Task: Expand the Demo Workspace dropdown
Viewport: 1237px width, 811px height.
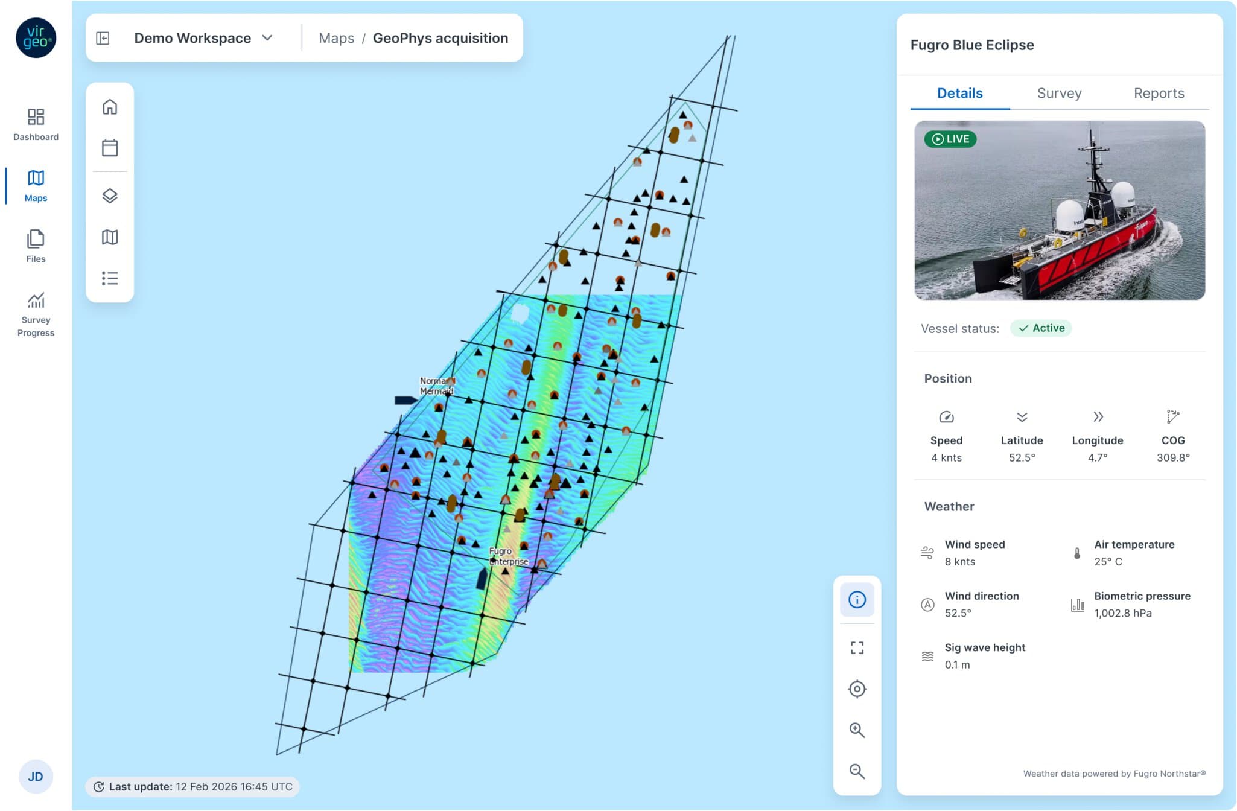Action: tap(203, 38)
